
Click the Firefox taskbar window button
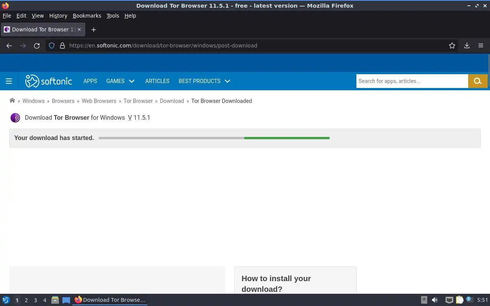pyautogui.click(x=110, y=300)
